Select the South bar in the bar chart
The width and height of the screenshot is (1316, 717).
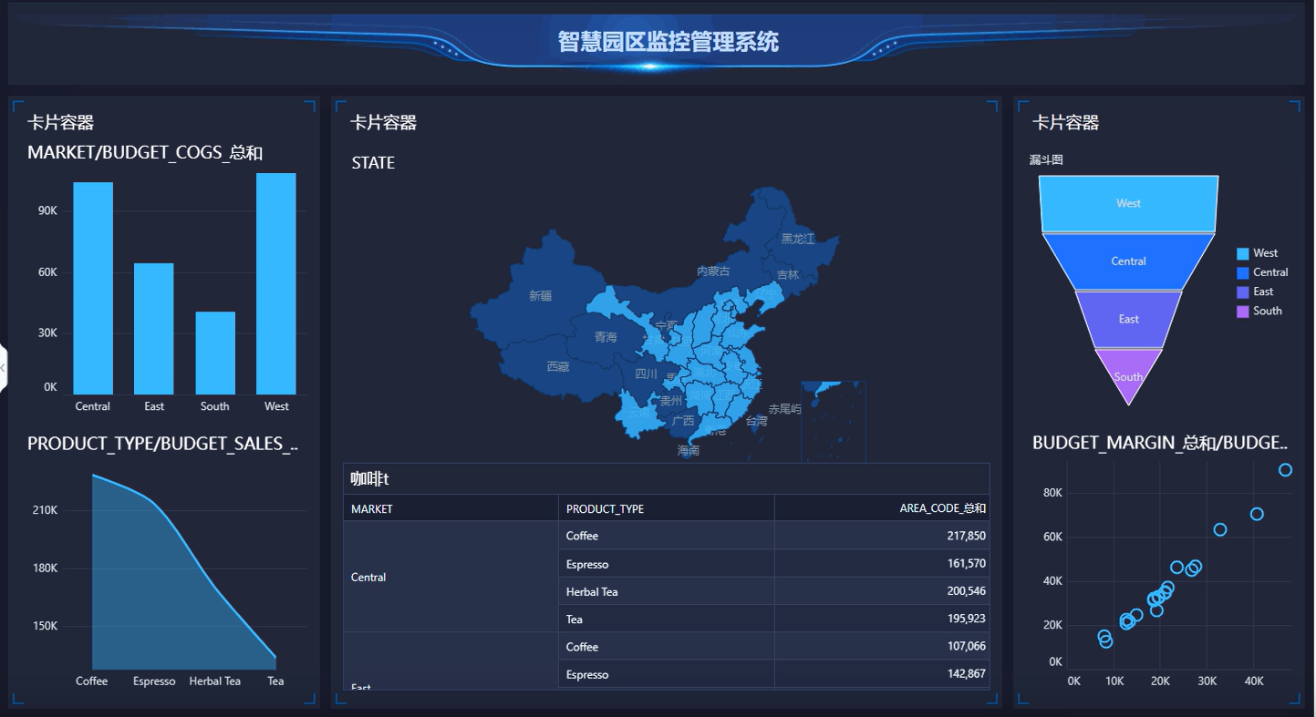(x=215, y=353)
